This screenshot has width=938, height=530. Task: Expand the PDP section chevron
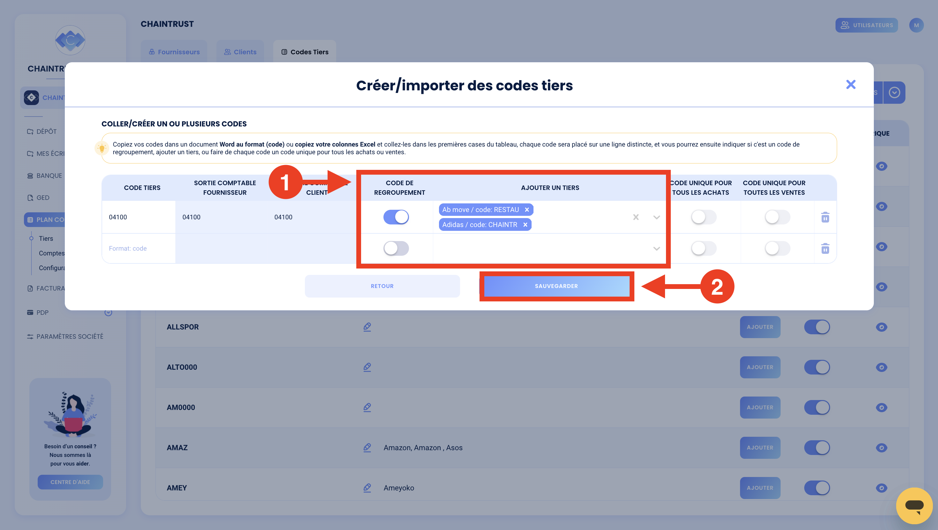[x=108, y=313]
